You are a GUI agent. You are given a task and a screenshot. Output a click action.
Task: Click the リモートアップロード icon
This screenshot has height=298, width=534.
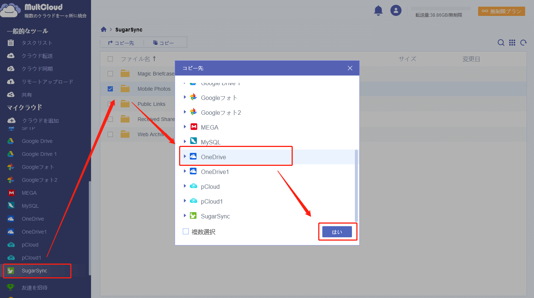11,82
